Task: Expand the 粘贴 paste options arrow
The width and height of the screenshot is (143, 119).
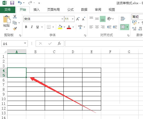Action: [7, 30]
